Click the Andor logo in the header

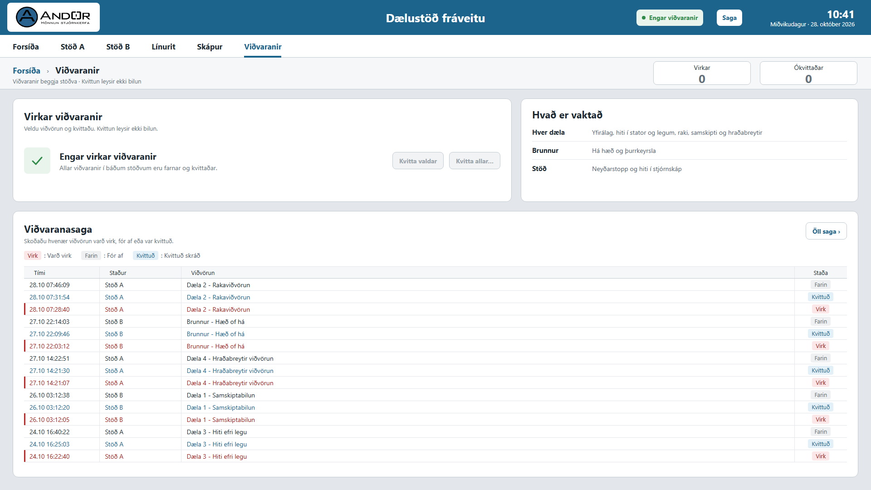(x=54, y=17)
